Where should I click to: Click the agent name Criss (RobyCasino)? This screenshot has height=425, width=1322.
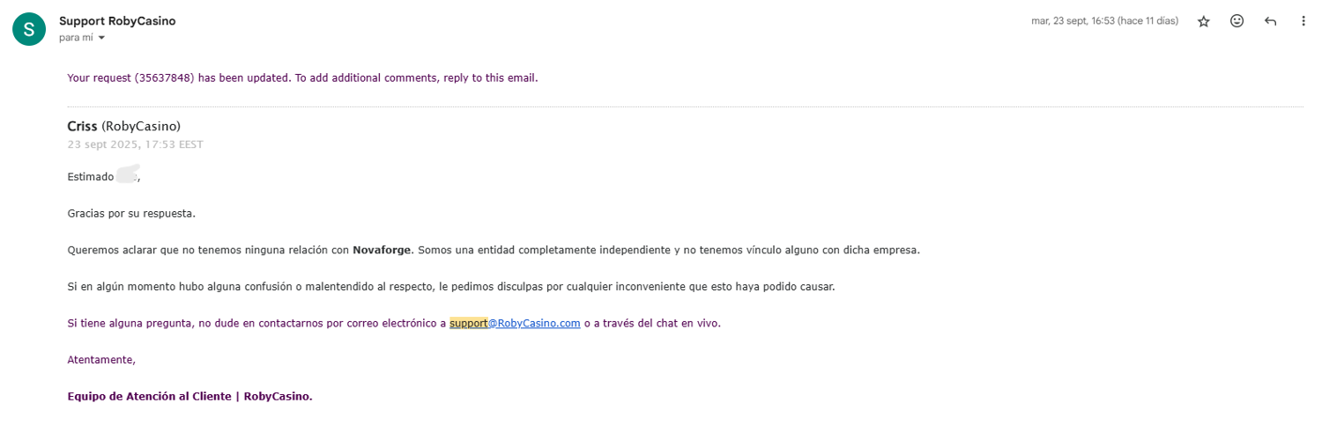click(123, 127)
